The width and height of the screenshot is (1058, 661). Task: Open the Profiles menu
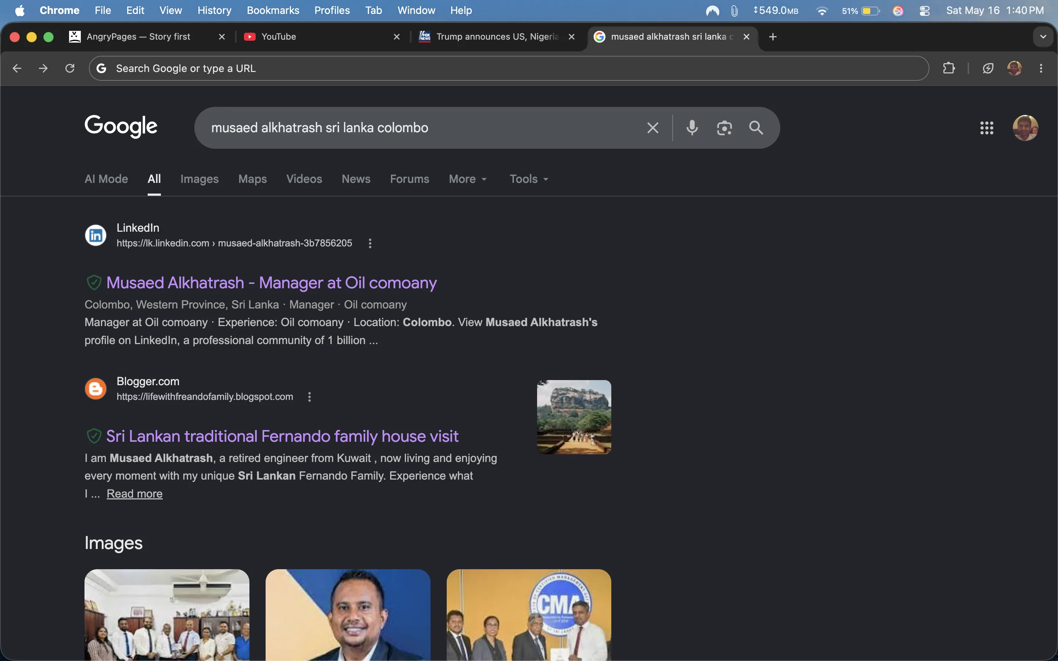click(332, 11)
